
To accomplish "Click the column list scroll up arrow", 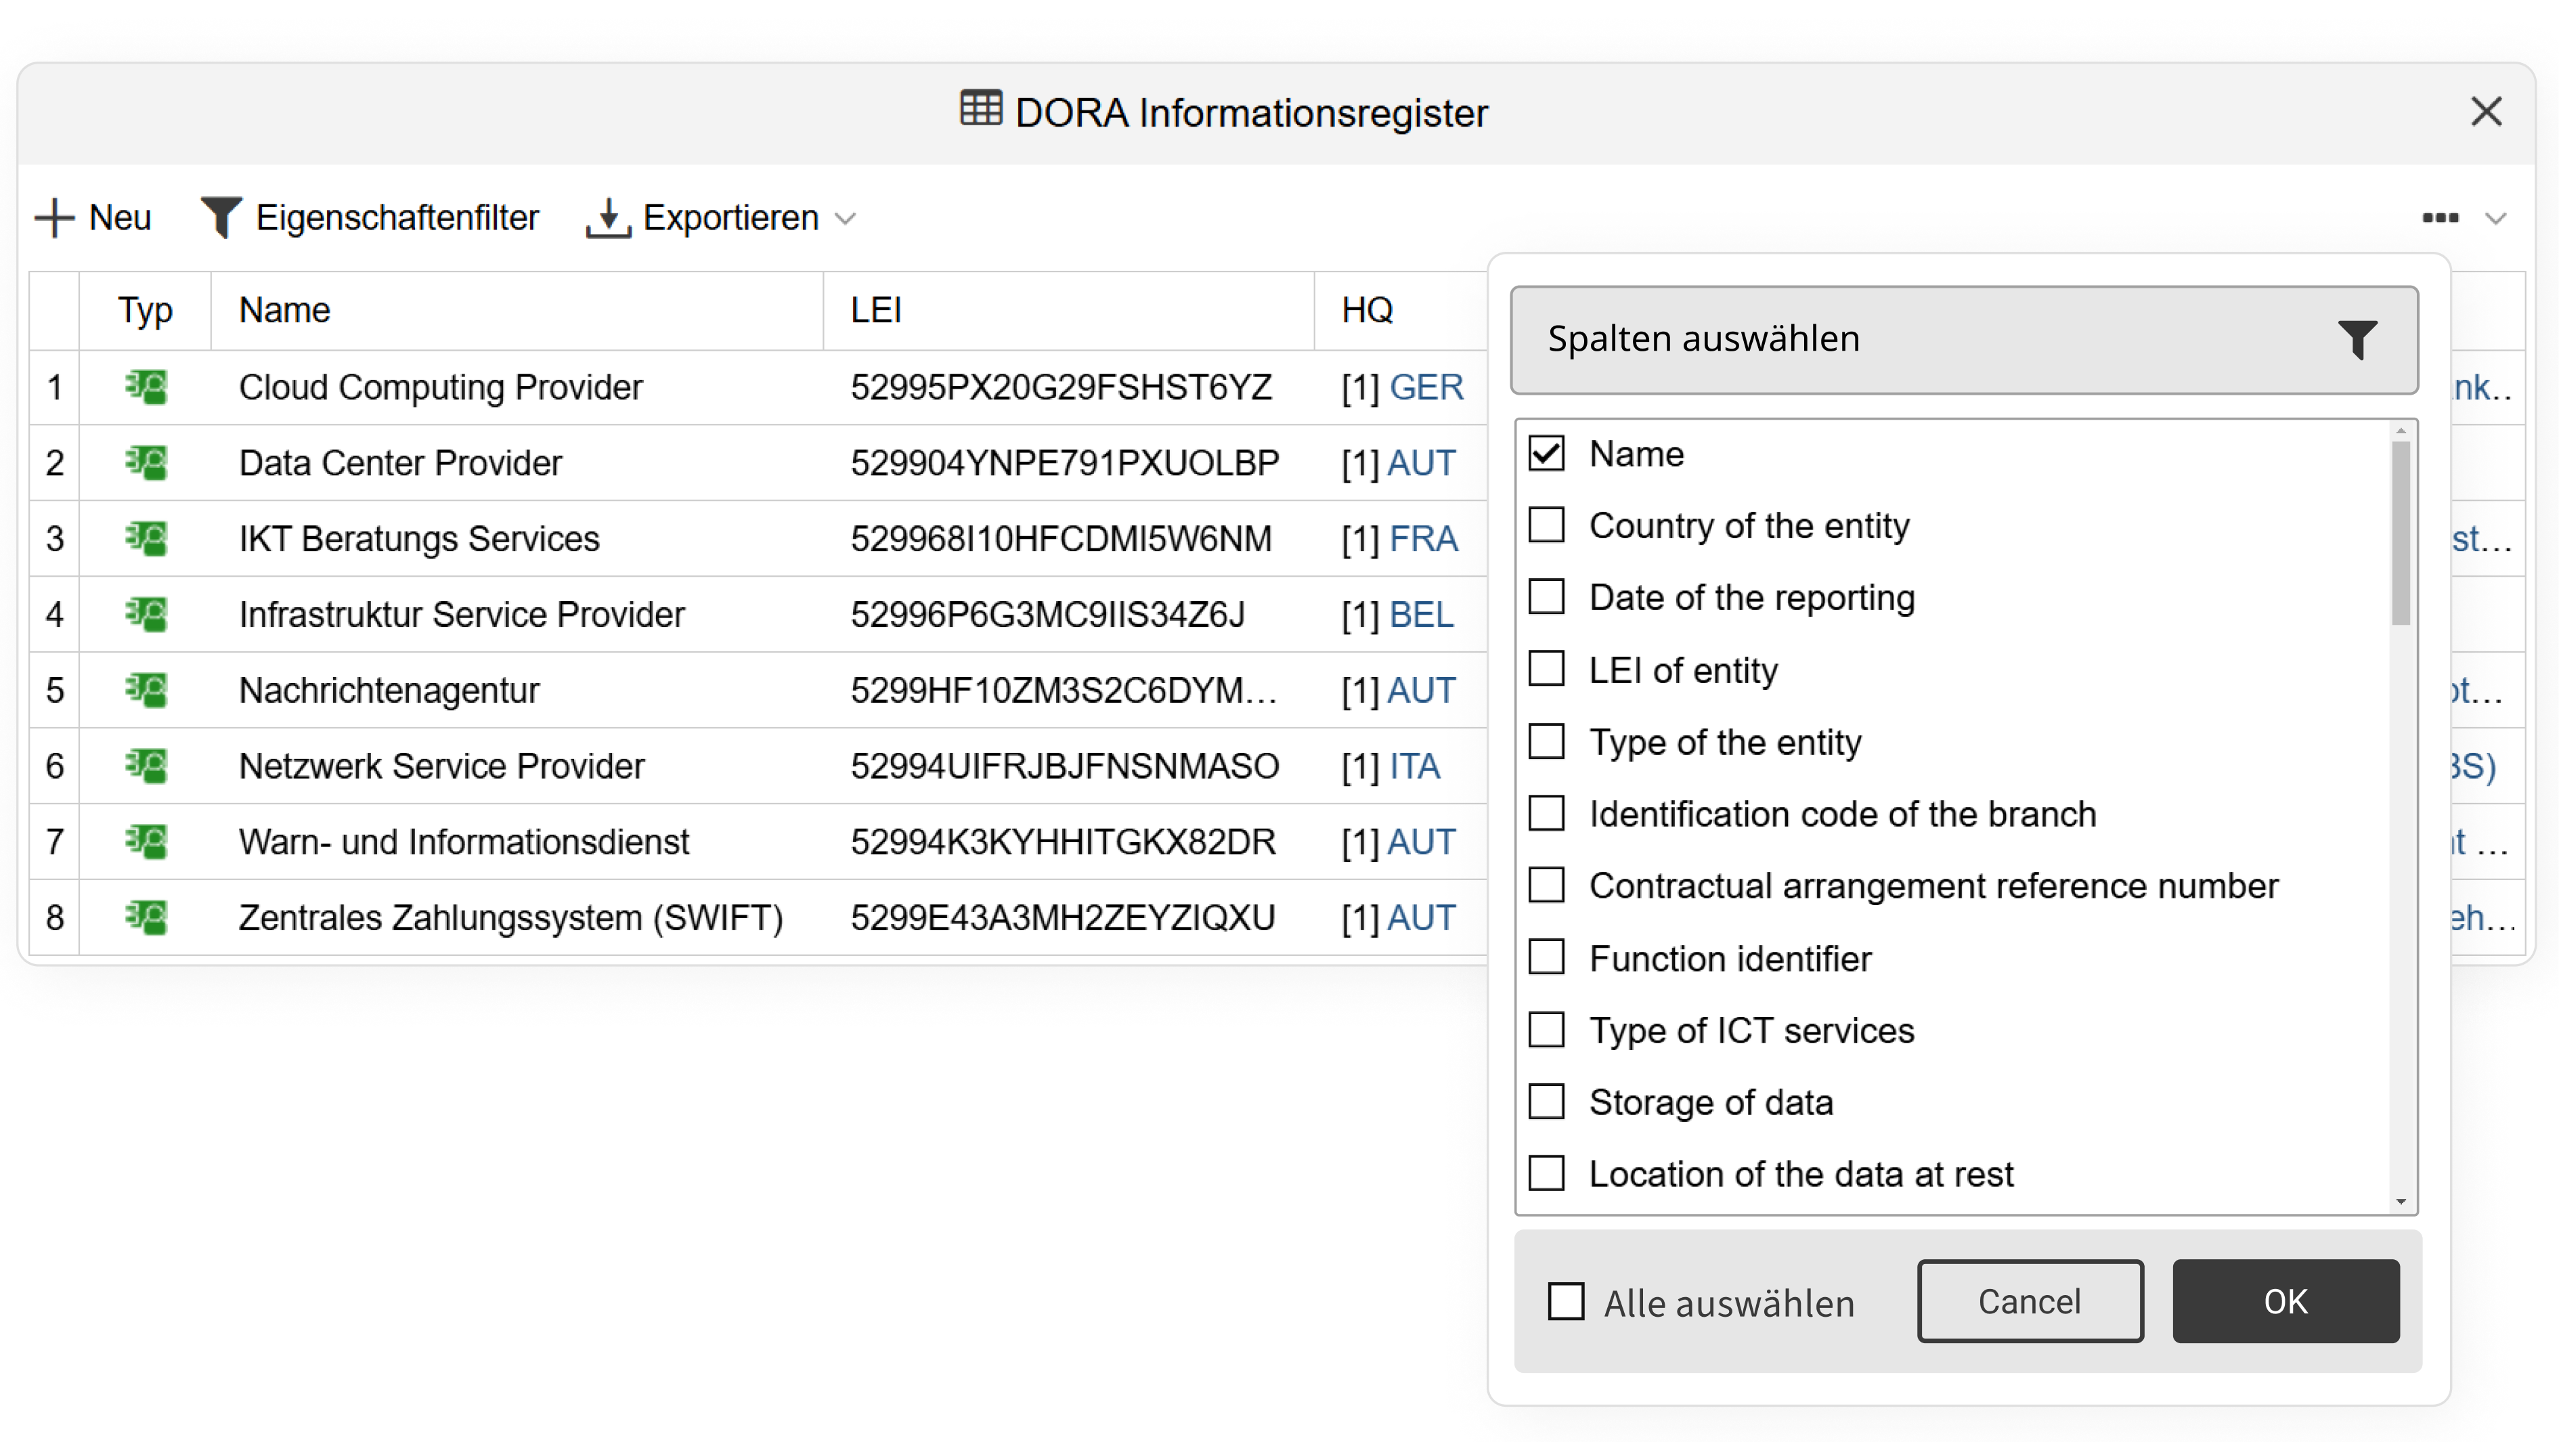I will (2401, 430).
